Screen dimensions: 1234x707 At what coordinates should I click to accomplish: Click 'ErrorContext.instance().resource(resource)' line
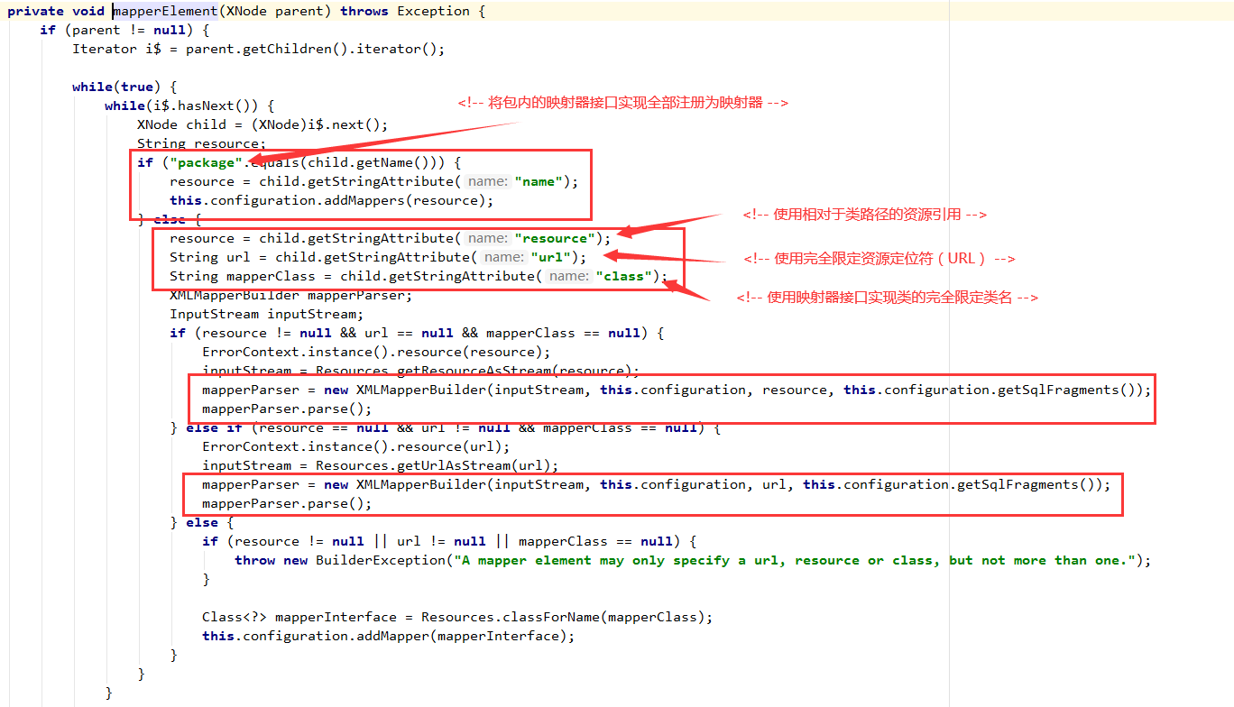point(376,353)
